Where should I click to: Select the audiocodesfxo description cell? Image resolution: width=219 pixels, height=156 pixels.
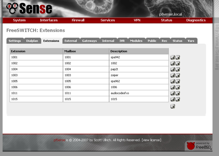coord(139,93)
